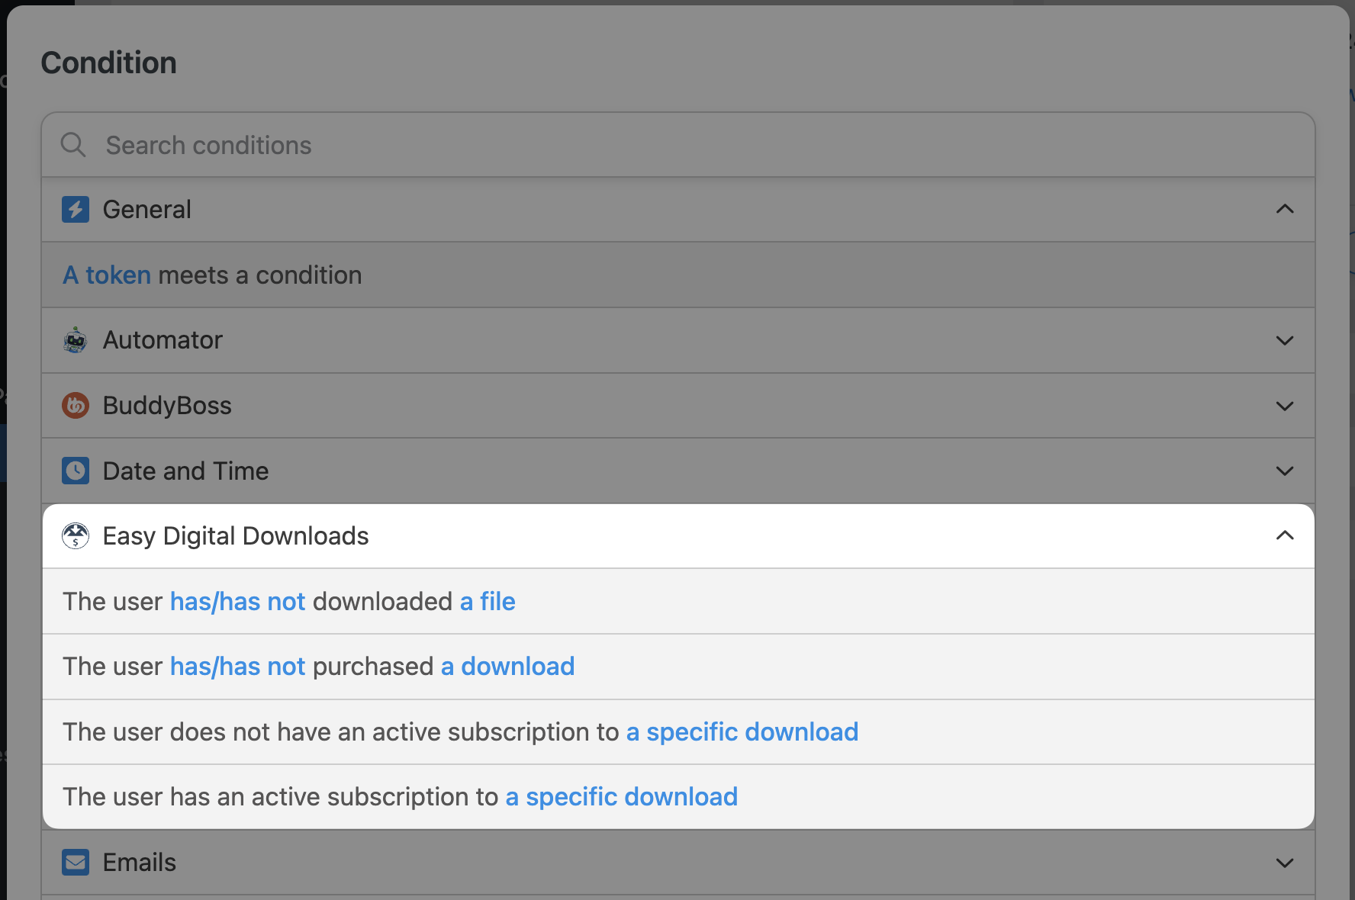Expand the Emails section chevron
Viewport: 1355px width, 900px height.
click(x=1285, y=863)
